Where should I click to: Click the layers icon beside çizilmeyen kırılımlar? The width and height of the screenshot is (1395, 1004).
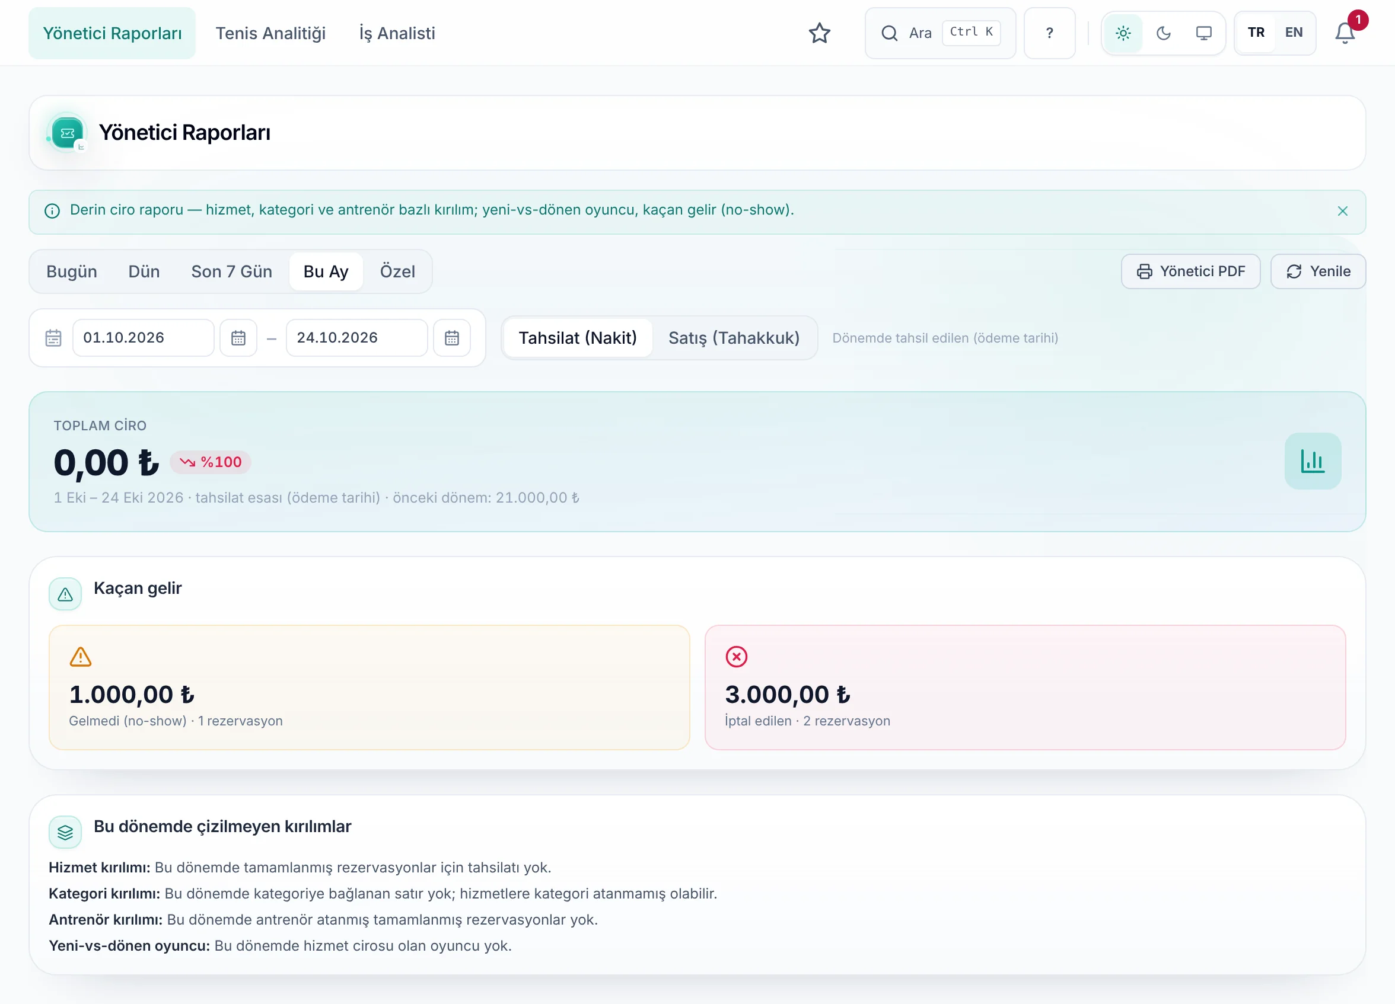point(65,833)
